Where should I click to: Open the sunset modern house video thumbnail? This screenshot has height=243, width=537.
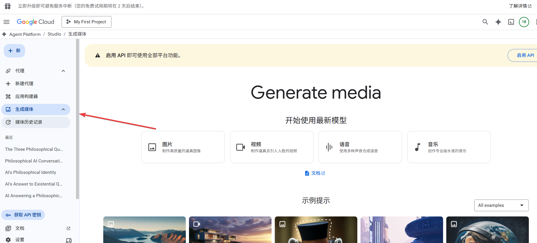pyautogui.click(x=230, y=230)
